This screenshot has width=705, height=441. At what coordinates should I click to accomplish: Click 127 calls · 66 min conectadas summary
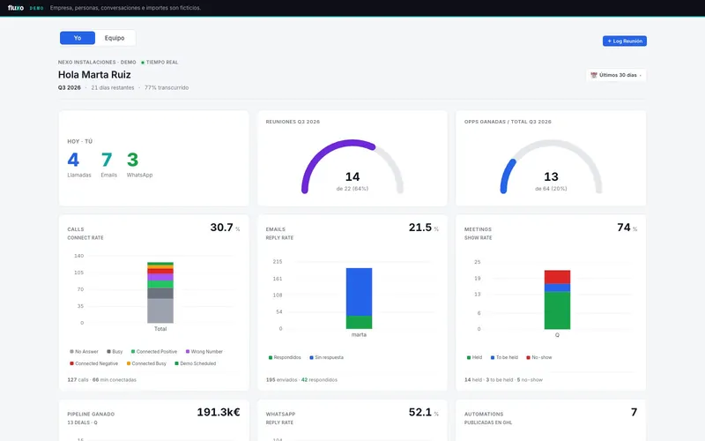click(101, 380)
